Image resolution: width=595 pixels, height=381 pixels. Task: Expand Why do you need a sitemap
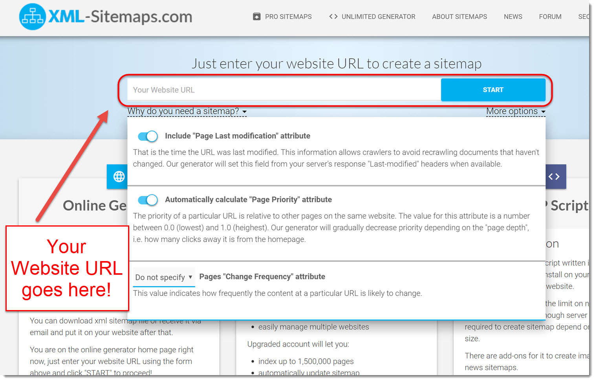187,111
